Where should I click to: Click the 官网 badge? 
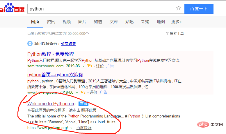[x=83, y=104]
